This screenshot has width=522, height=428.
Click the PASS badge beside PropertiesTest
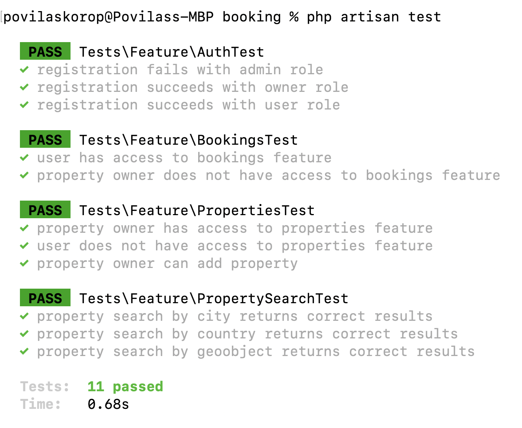45,210
